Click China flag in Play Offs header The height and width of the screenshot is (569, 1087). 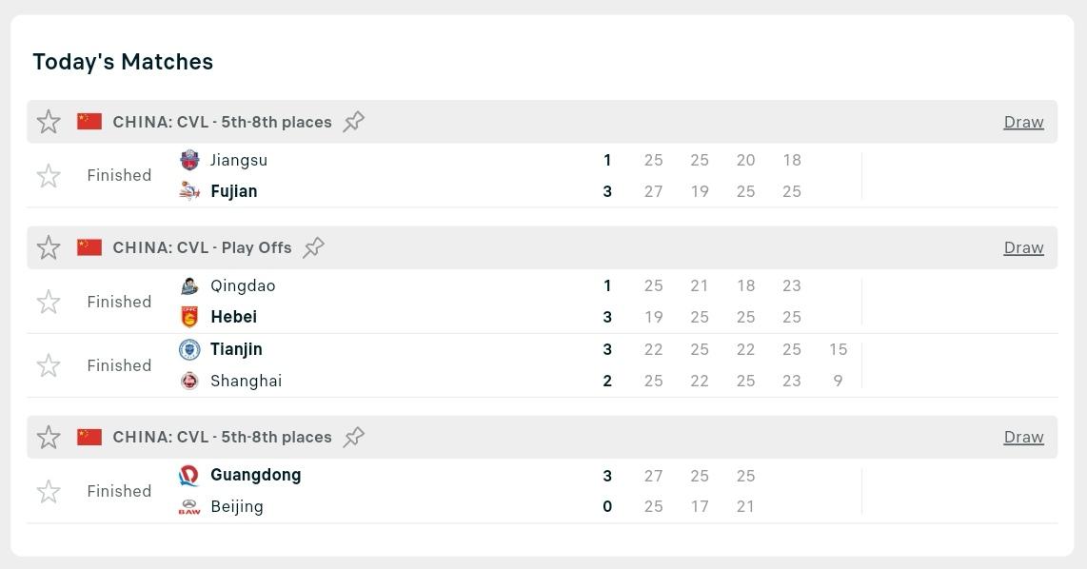tap(89, 247)
